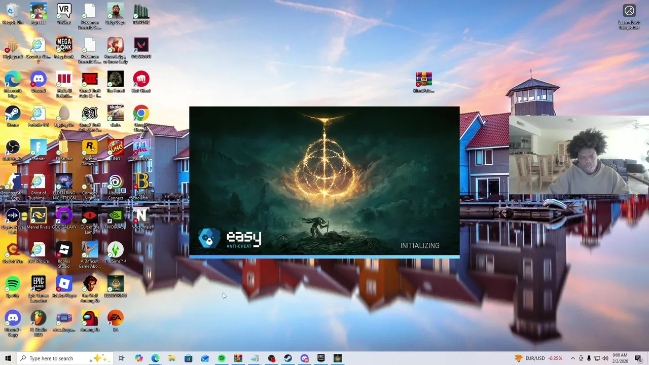This screenshot has height=365, width=649.
Task: Launch God of War from the desktop
Action: click(13, 252)
